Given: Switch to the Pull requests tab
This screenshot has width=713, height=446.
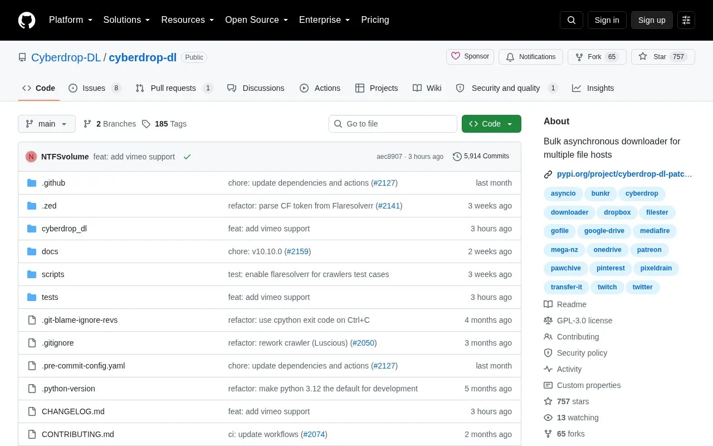Looking at the screenshot, I should coord(174,88).
